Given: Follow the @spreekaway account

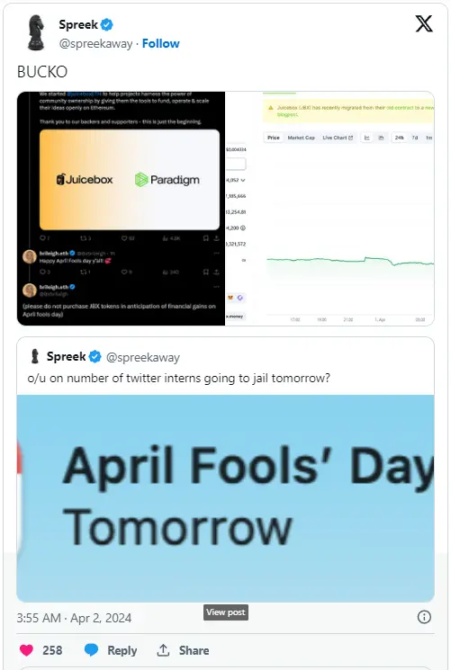Looking at the screenshot, I should coord(160,43).
